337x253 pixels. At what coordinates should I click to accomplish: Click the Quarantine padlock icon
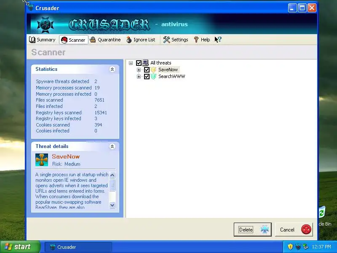click(x=93, y=40)
